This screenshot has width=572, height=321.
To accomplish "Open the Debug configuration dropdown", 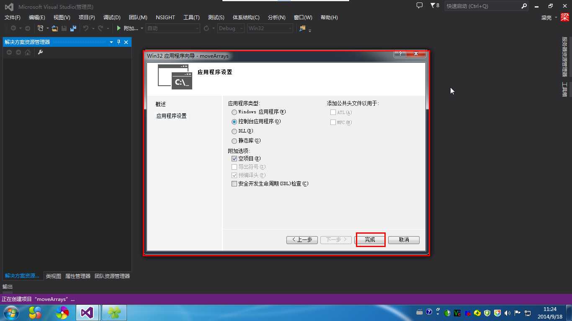I will click(x=230, y=28).
